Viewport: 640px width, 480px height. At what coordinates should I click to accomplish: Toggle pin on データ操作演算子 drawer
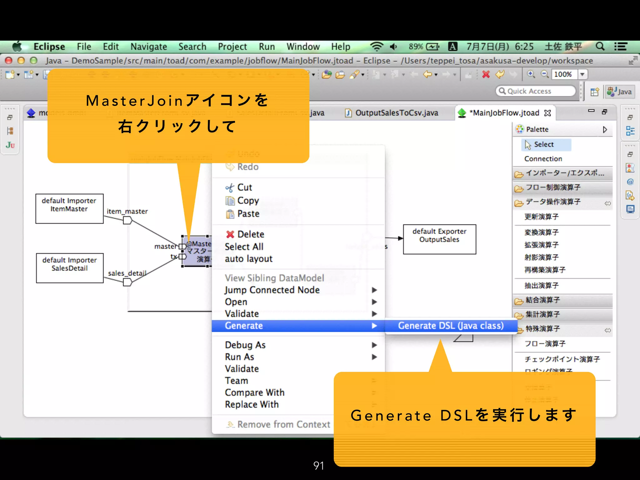607,203
